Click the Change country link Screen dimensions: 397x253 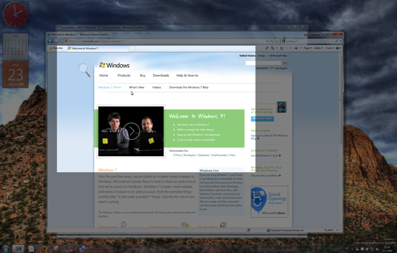[261, 56]
